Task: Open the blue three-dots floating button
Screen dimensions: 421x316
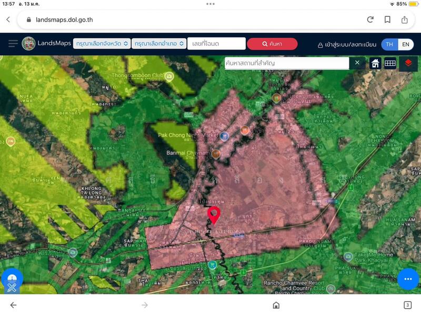Action: tap(407, 279)
